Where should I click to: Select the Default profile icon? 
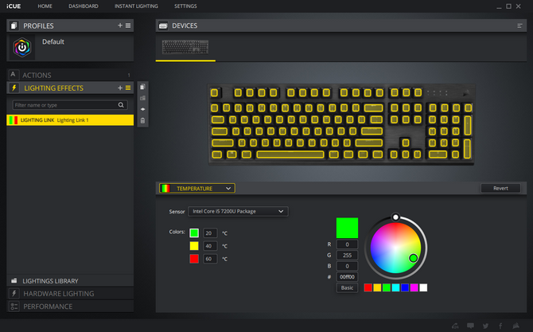(x=22, y=47)
